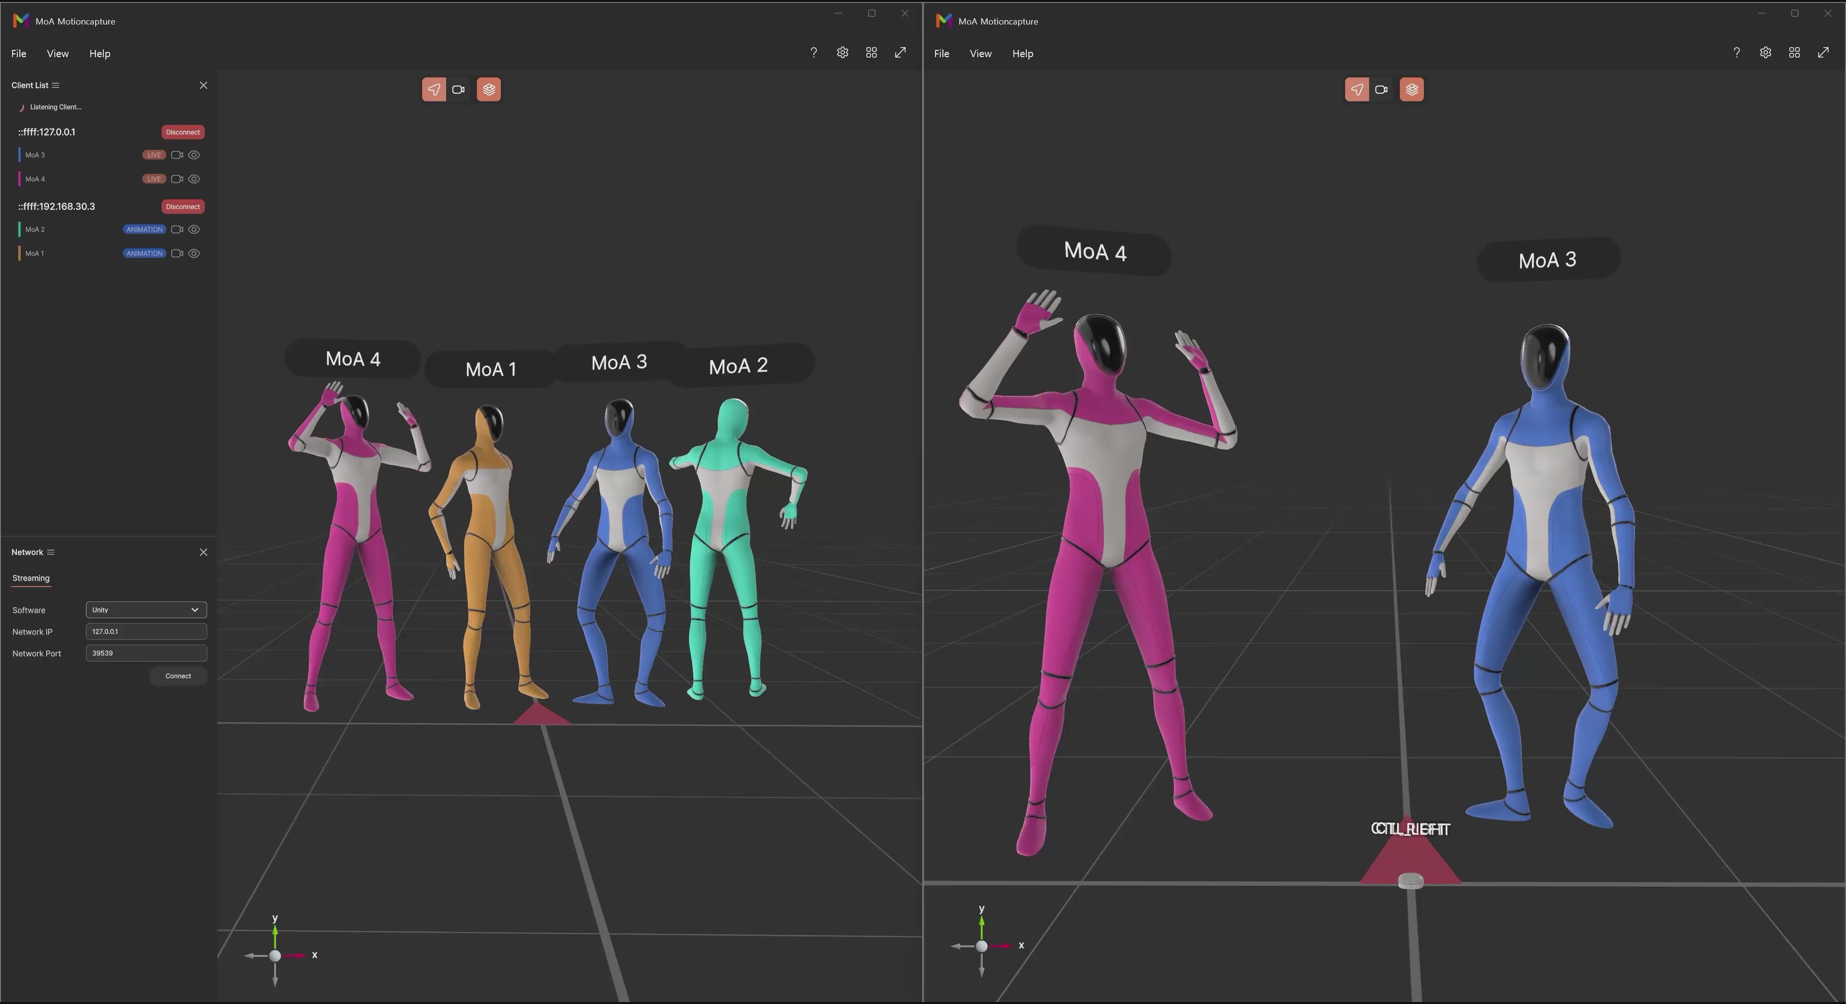Disconnect client ::ffff:127.0.0.1
Image resolution: width=1846 pixels, height=1004 pixels.
coord(183,132)
